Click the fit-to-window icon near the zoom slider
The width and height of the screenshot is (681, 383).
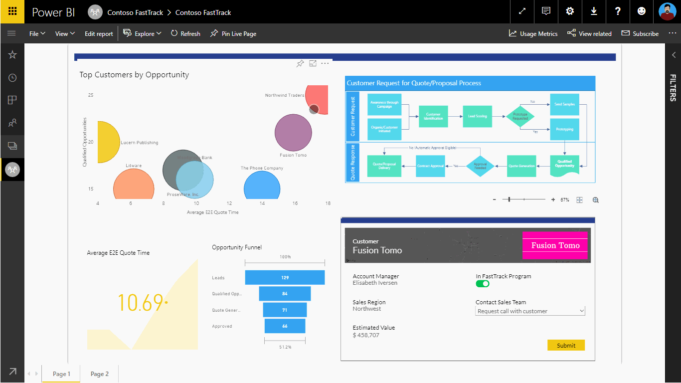tap(579, 199)
